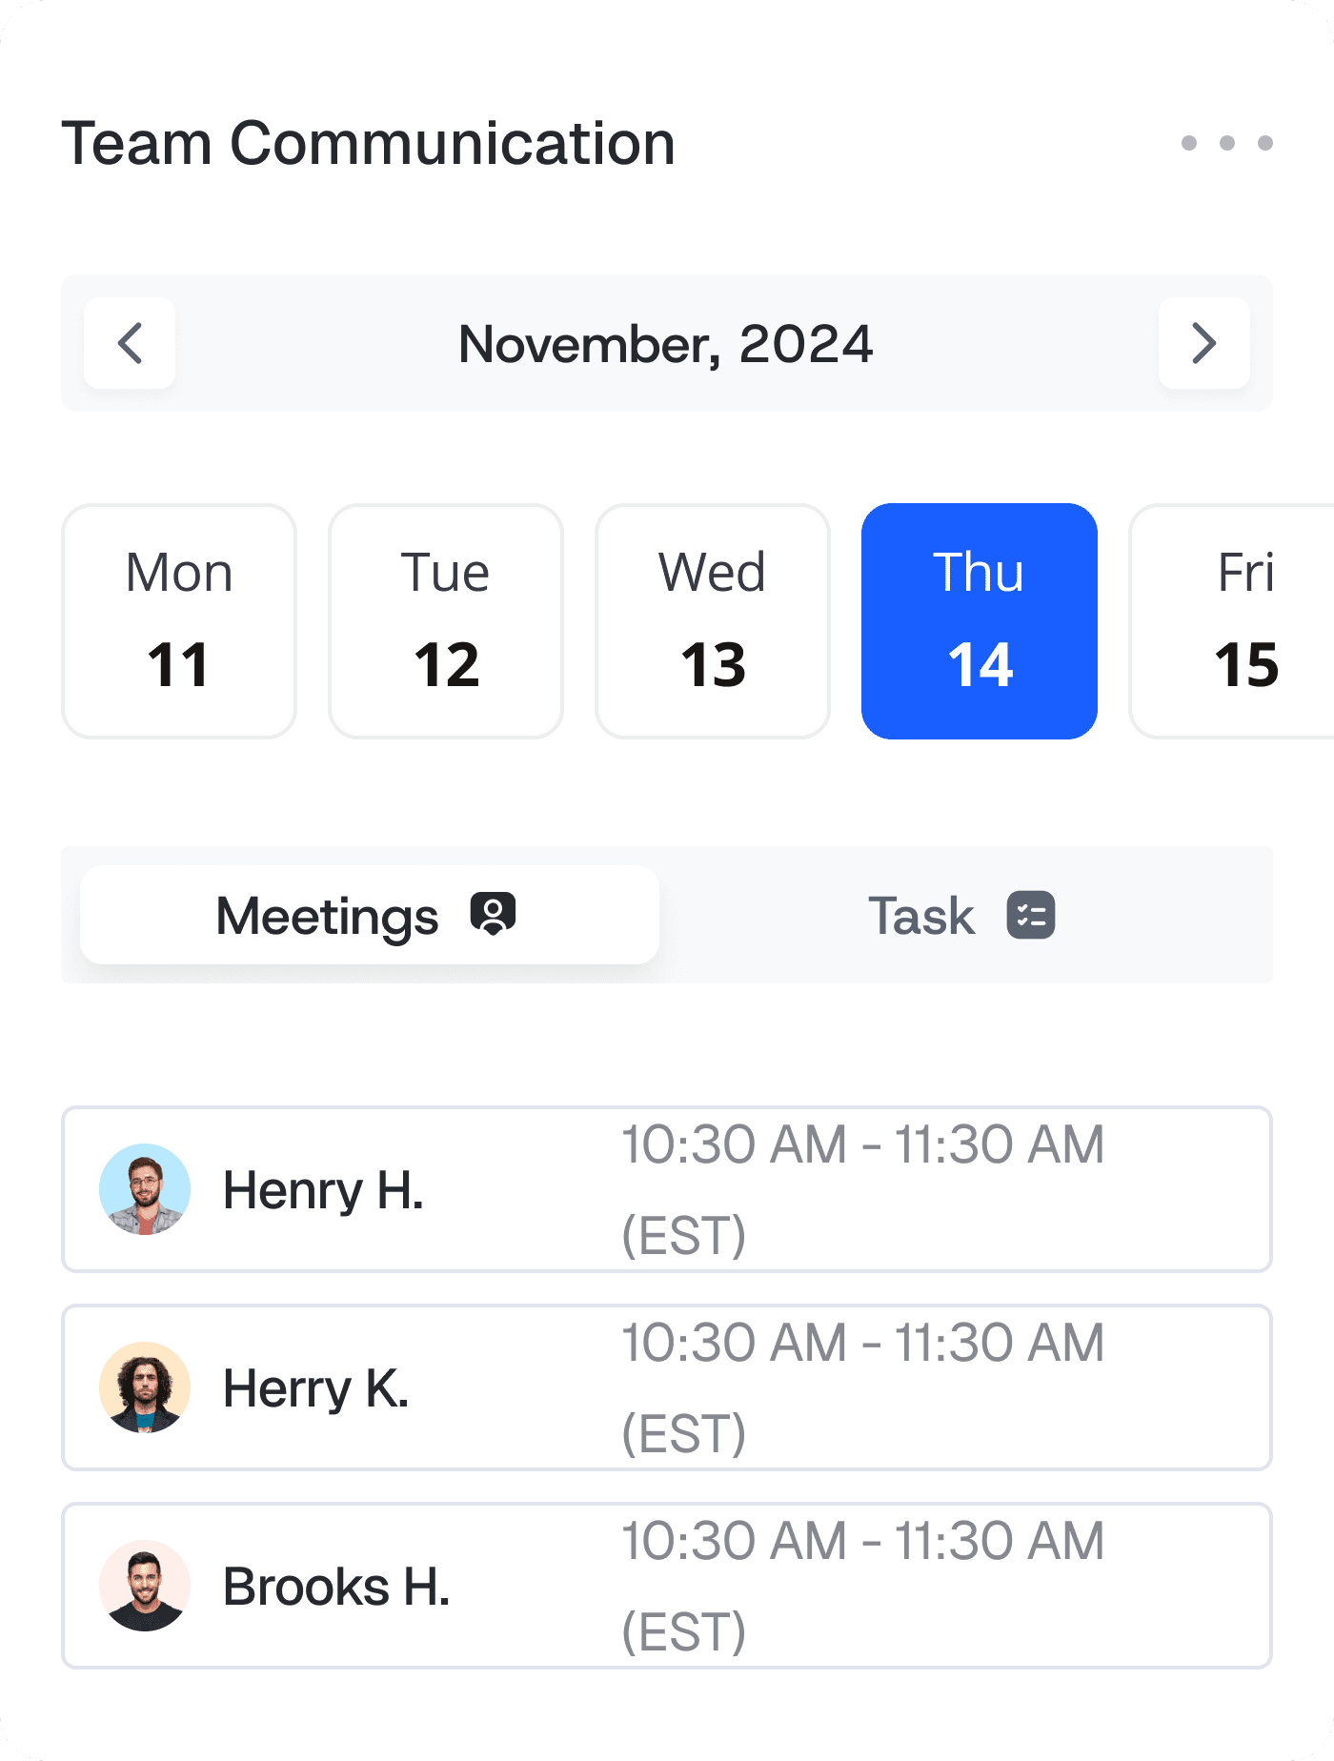Open Herry K. meeting entry
Screen dimensions: 1334x1761
point(667,1387)
